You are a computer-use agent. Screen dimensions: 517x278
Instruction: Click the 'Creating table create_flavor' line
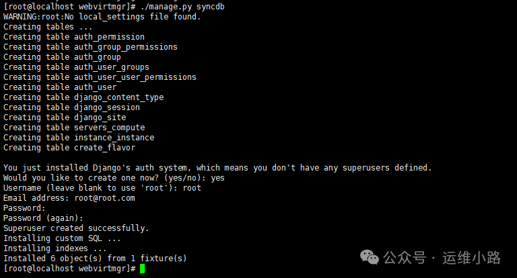[x=69, y=148]
